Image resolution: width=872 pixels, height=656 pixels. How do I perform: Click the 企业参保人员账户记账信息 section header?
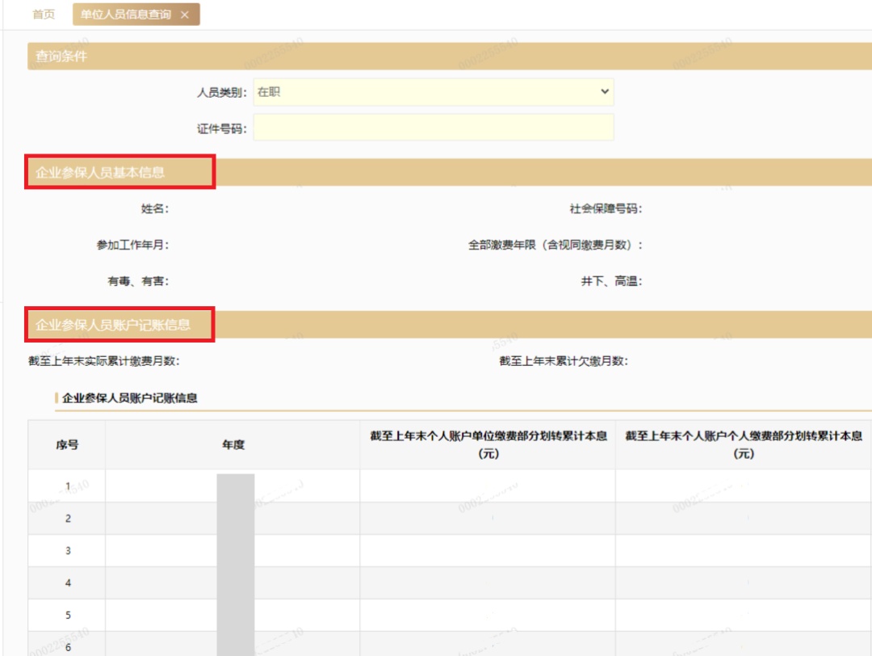coord(450,325)
